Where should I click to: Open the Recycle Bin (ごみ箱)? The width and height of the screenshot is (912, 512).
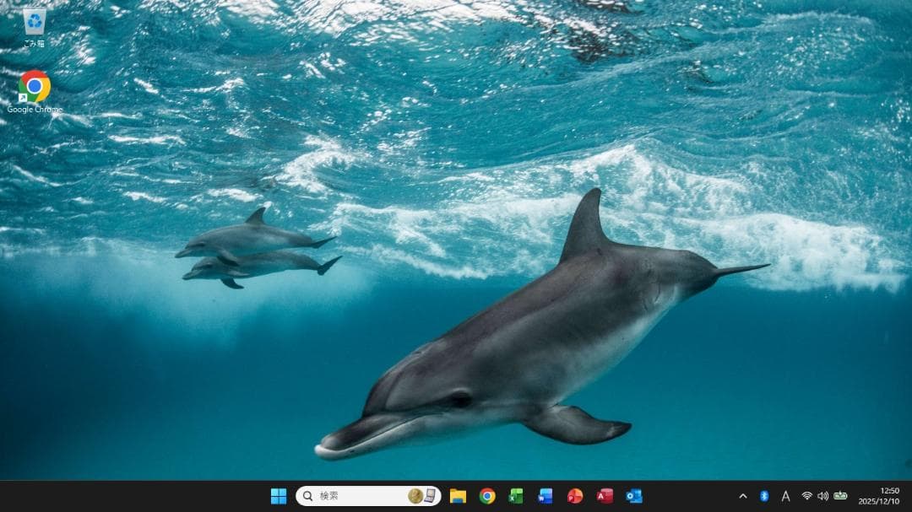34,19
